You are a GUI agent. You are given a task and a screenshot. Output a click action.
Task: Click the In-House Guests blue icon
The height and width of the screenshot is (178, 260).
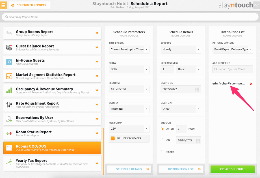[x=9, y=62]
